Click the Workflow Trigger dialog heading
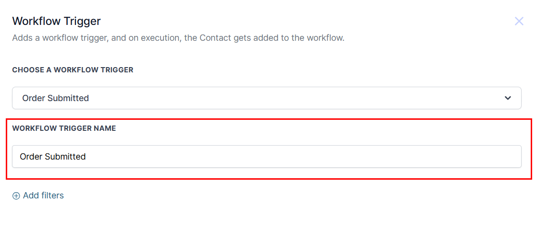Image resolution: width=536 pixels, height=230 pixels. [56, 21]
